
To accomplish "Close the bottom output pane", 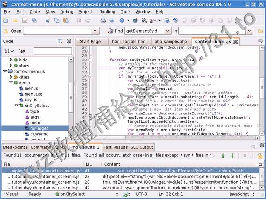I will 262,145.
